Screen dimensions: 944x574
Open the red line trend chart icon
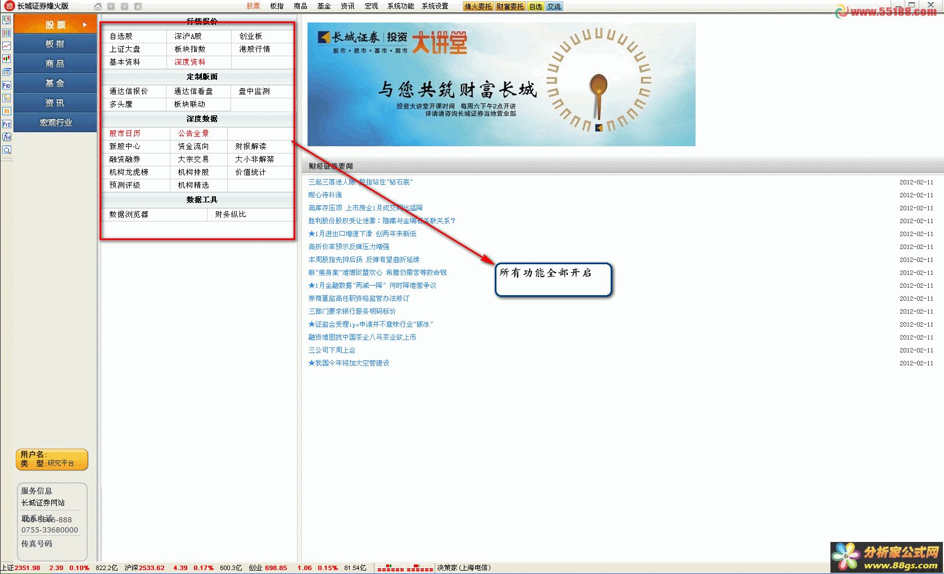[7, 46]
